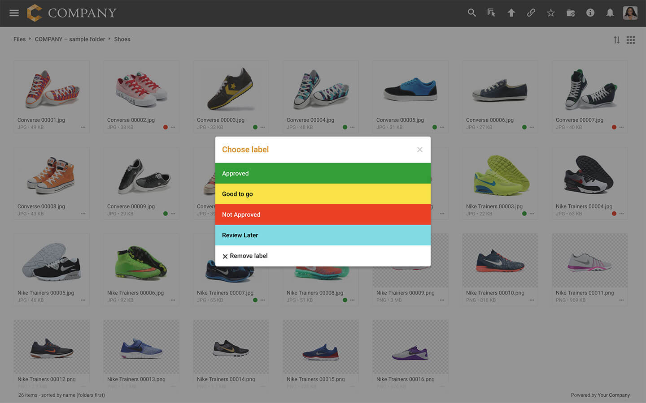Go to Files in breadcrumb
Viewport: 646px width, 403px height.
19,39
